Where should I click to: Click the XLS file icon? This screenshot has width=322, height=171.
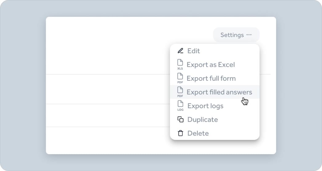tap(180, 64)
